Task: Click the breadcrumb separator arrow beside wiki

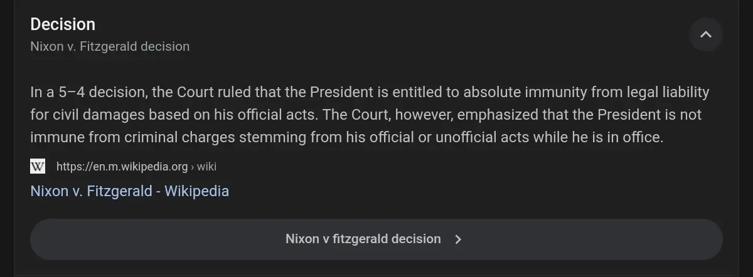Action: pos(192,166)
